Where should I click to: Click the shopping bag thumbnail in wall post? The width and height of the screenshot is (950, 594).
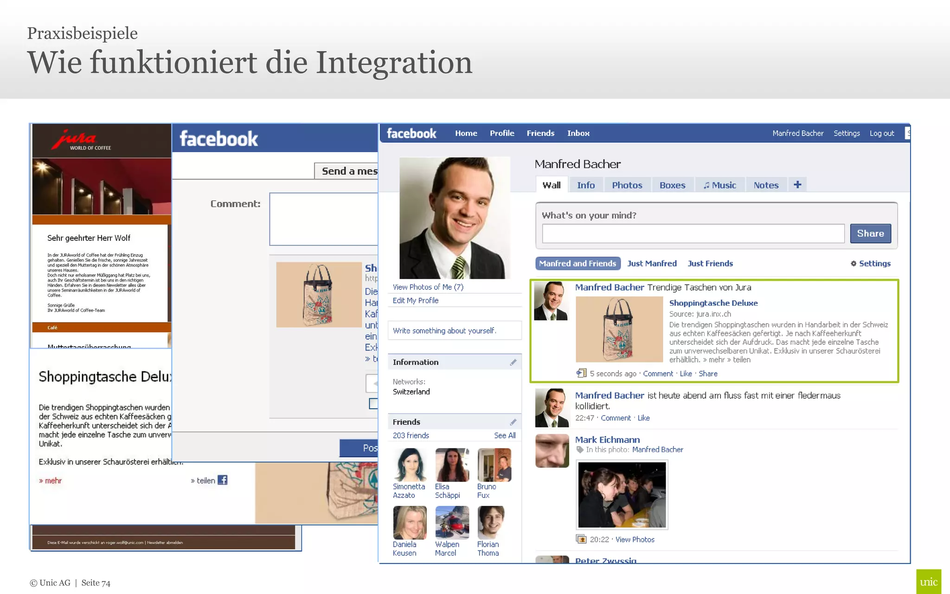coord(619,329)
